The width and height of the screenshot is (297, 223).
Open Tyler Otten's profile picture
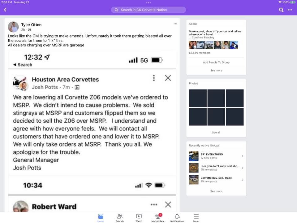13,27
